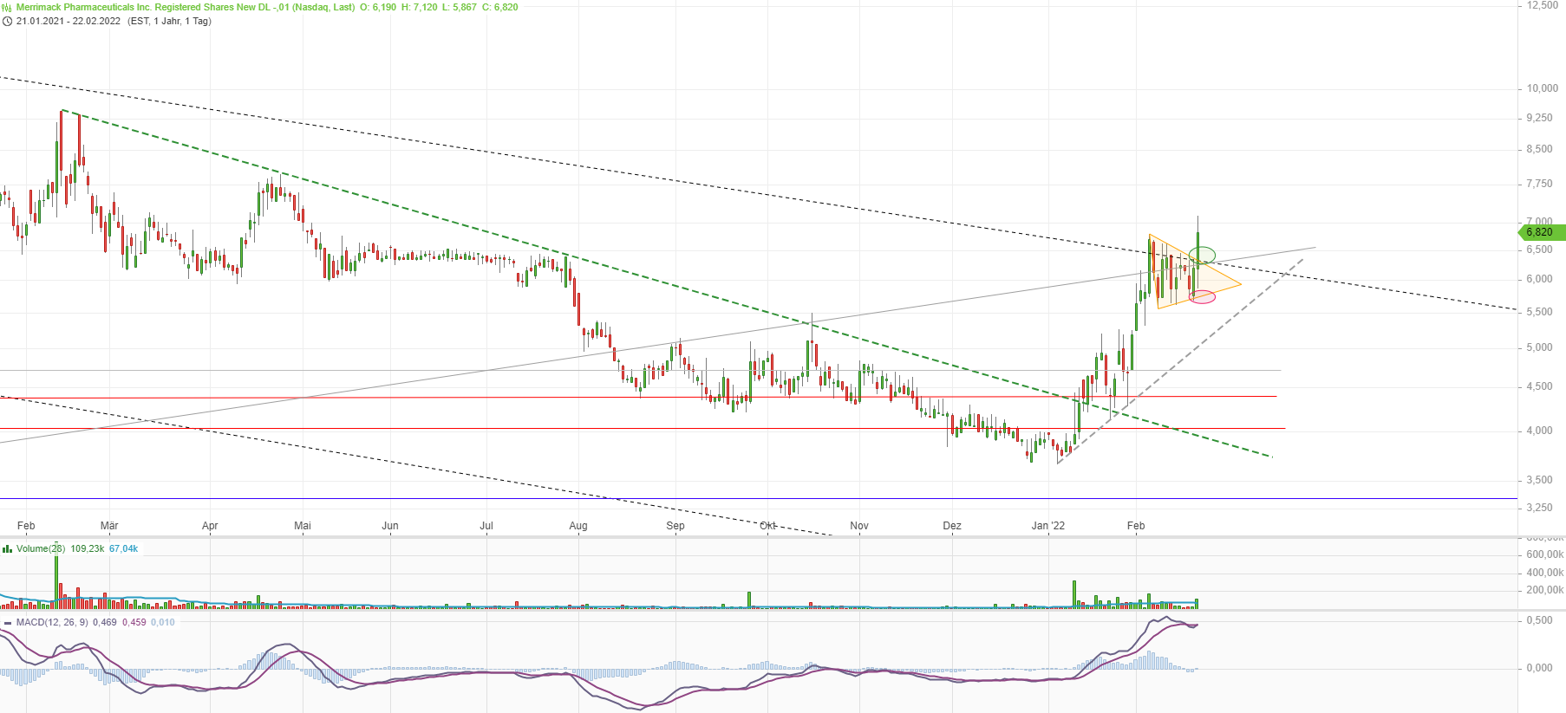Click the blue 67,04k volume average value

click(x=124, y=548)
